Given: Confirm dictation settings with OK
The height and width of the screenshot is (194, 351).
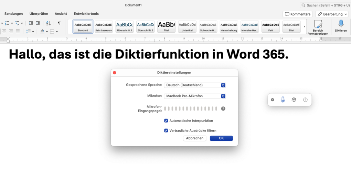Looking at the screenshot, I should click(x=221, y=138).
